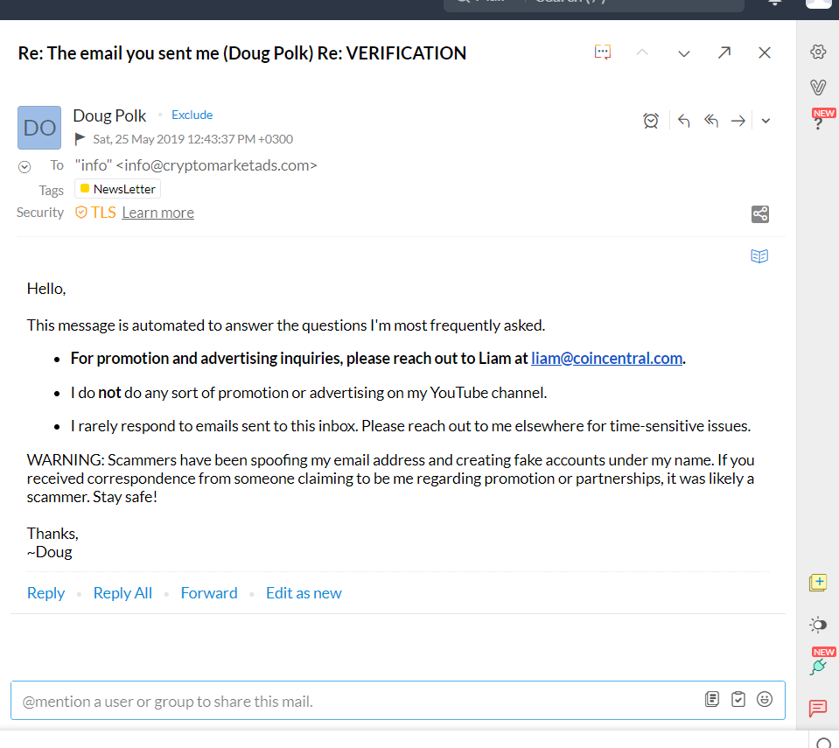Open the emoji picker in comment box

click(x=765, y=699)
